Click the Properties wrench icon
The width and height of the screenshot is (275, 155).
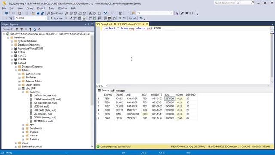[182, 13]
